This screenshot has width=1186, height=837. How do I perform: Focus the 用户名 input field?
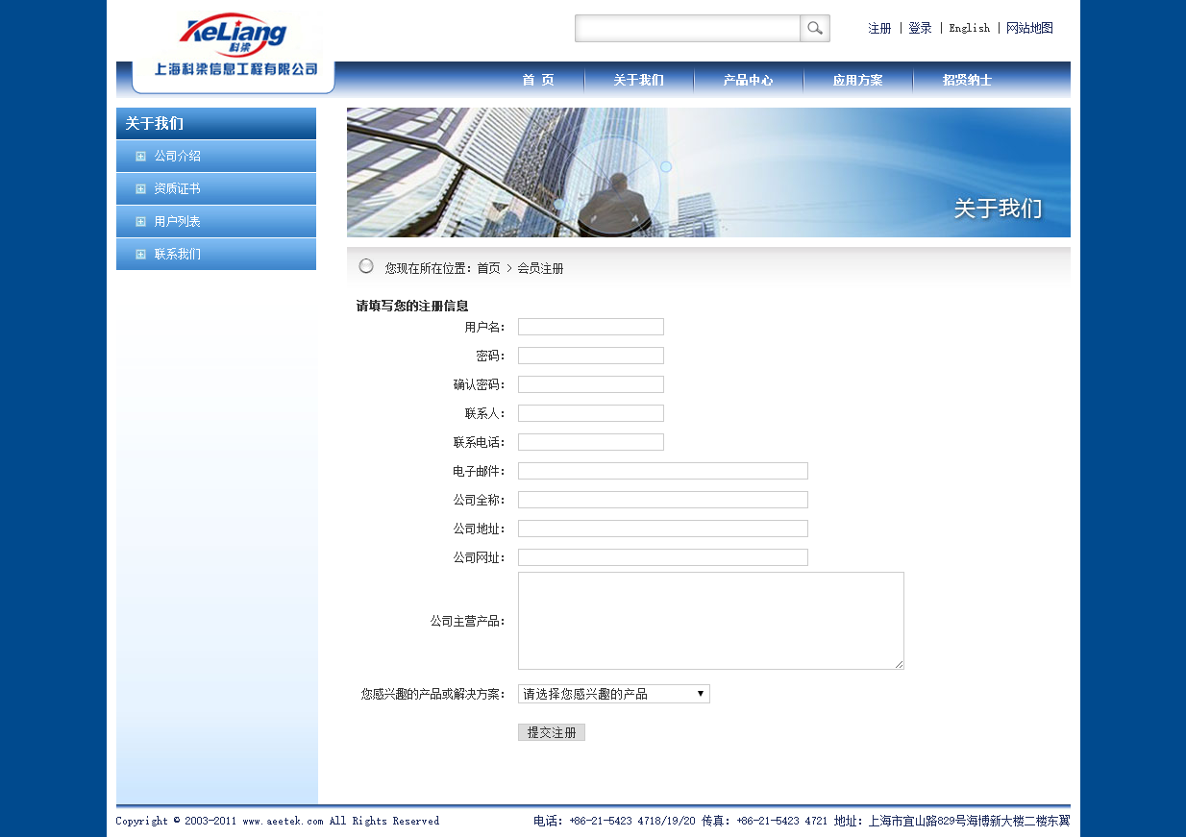click(590, 327)
